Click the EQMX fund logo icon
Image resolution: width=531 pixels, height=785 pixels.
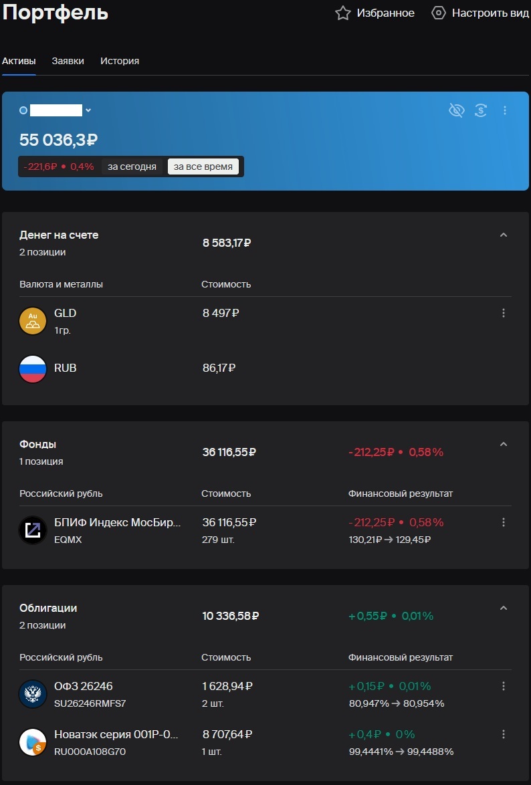point(33,530)
